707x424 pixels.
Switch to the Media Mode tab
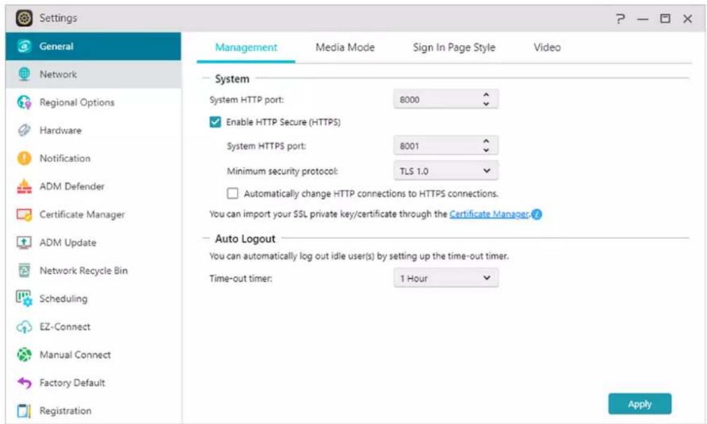click(345, 47)
